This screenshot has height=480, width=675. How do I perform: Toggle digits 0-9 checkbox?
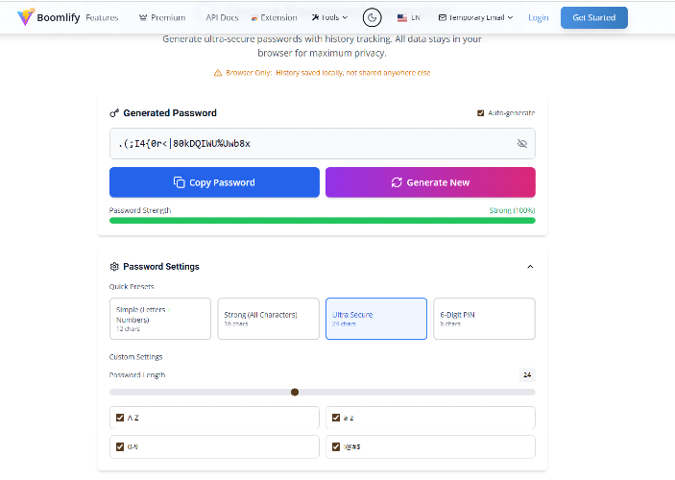pyautogui.click(x=120, y=446)
